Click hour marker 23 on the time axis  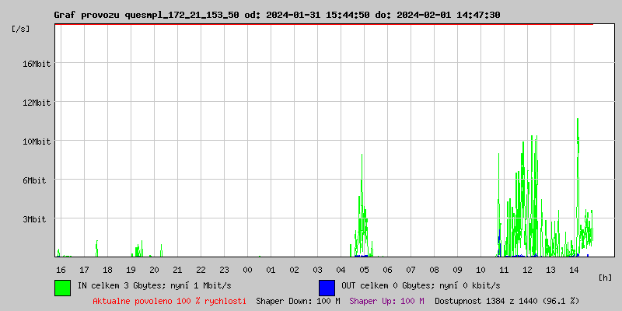pyautogui.click(x=224, y=269)
